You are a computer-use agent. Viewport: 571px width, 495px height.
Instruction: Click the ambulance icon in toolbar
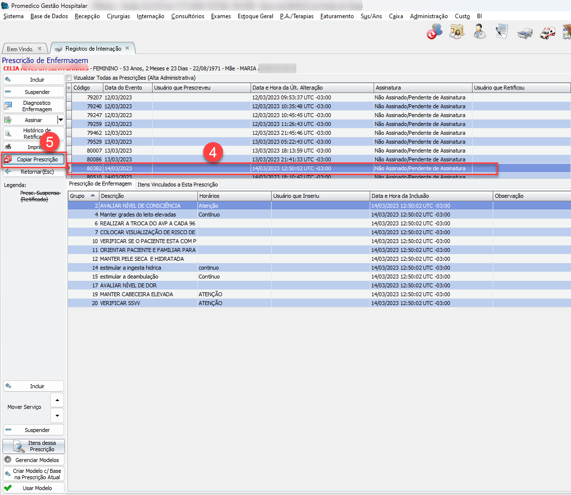547,33
